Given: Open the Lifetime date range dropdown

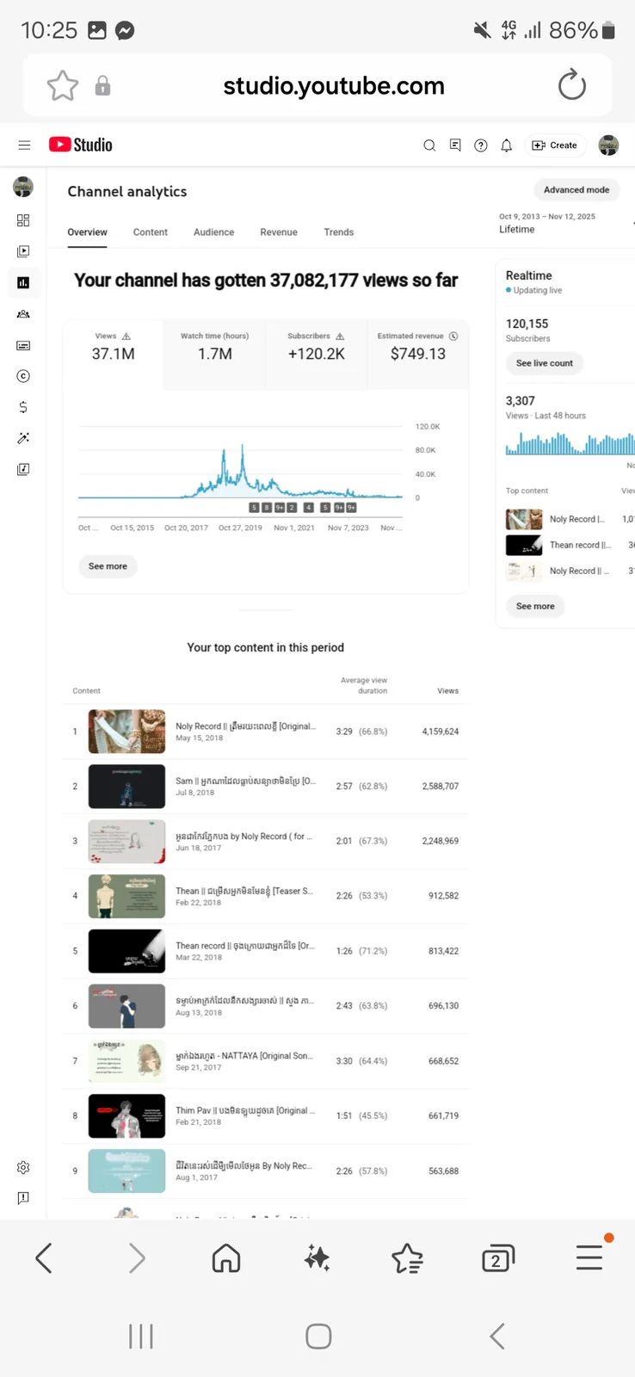Looking at the screenshot, I should tap(564, 223).
